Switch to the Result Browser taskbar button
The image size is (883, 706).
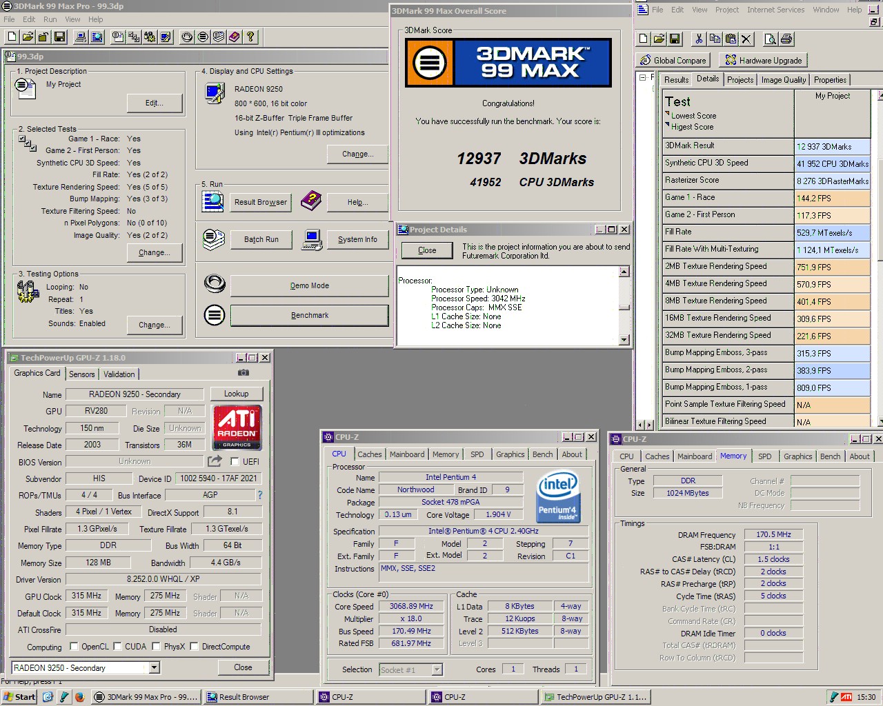(x=258, y=697)
